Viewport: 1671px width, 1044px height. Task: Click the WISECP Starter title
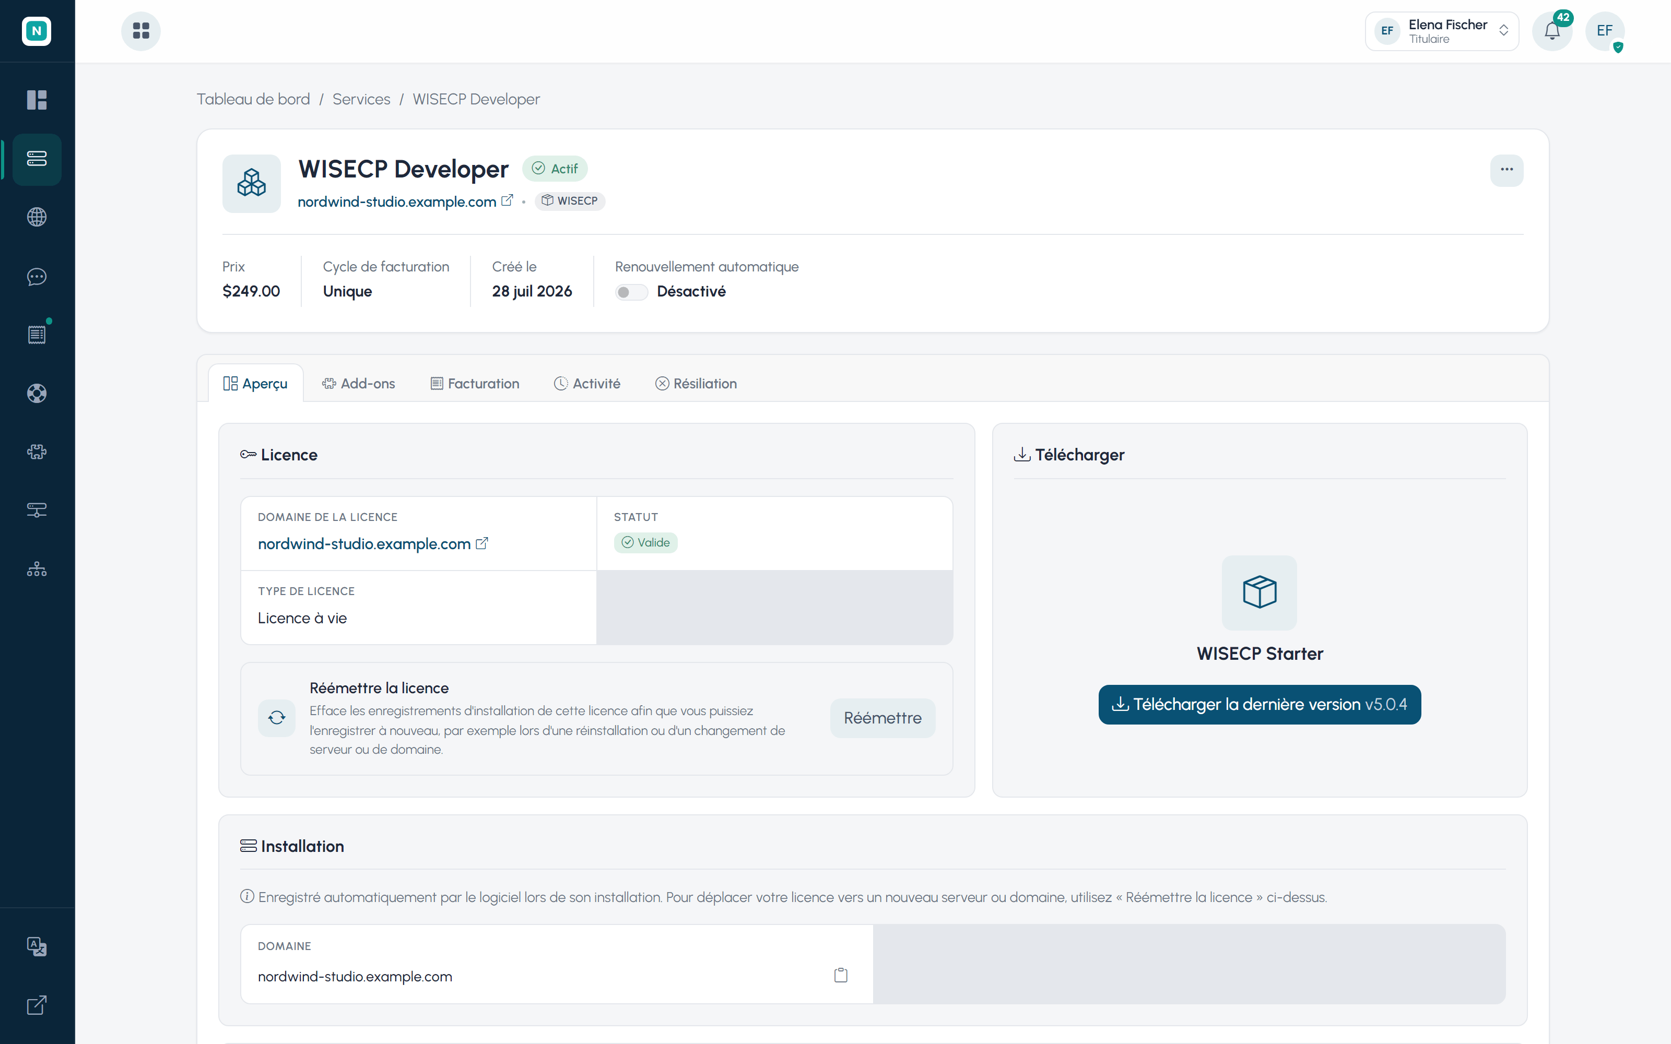point(1260,654)
